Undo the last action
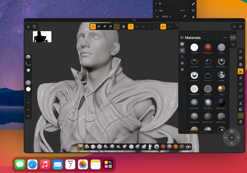The height and width of the screenshot is (173, 247). [x=29, y=110]
